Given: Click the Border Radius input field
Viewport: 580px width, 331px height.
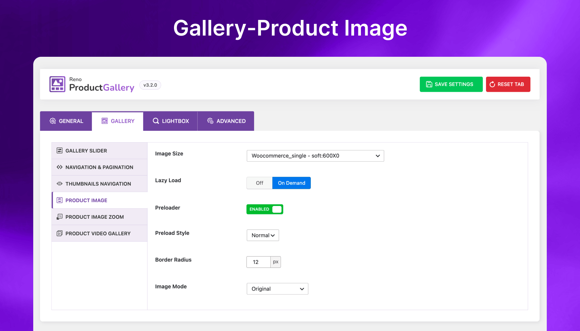Looking at the screenshot, I should pos(259,262).
